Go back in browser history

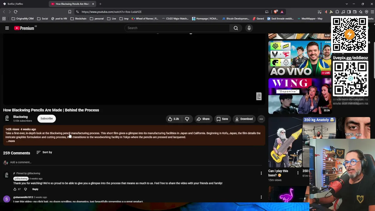pos(4,12)
